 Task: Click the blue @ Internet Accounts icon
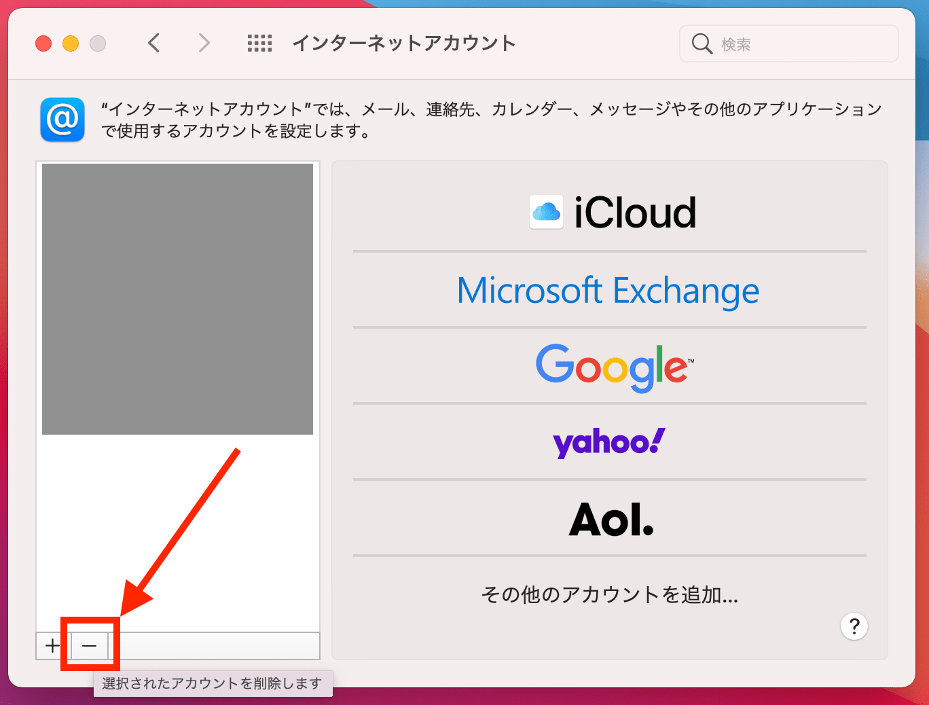tap(62, 120)
